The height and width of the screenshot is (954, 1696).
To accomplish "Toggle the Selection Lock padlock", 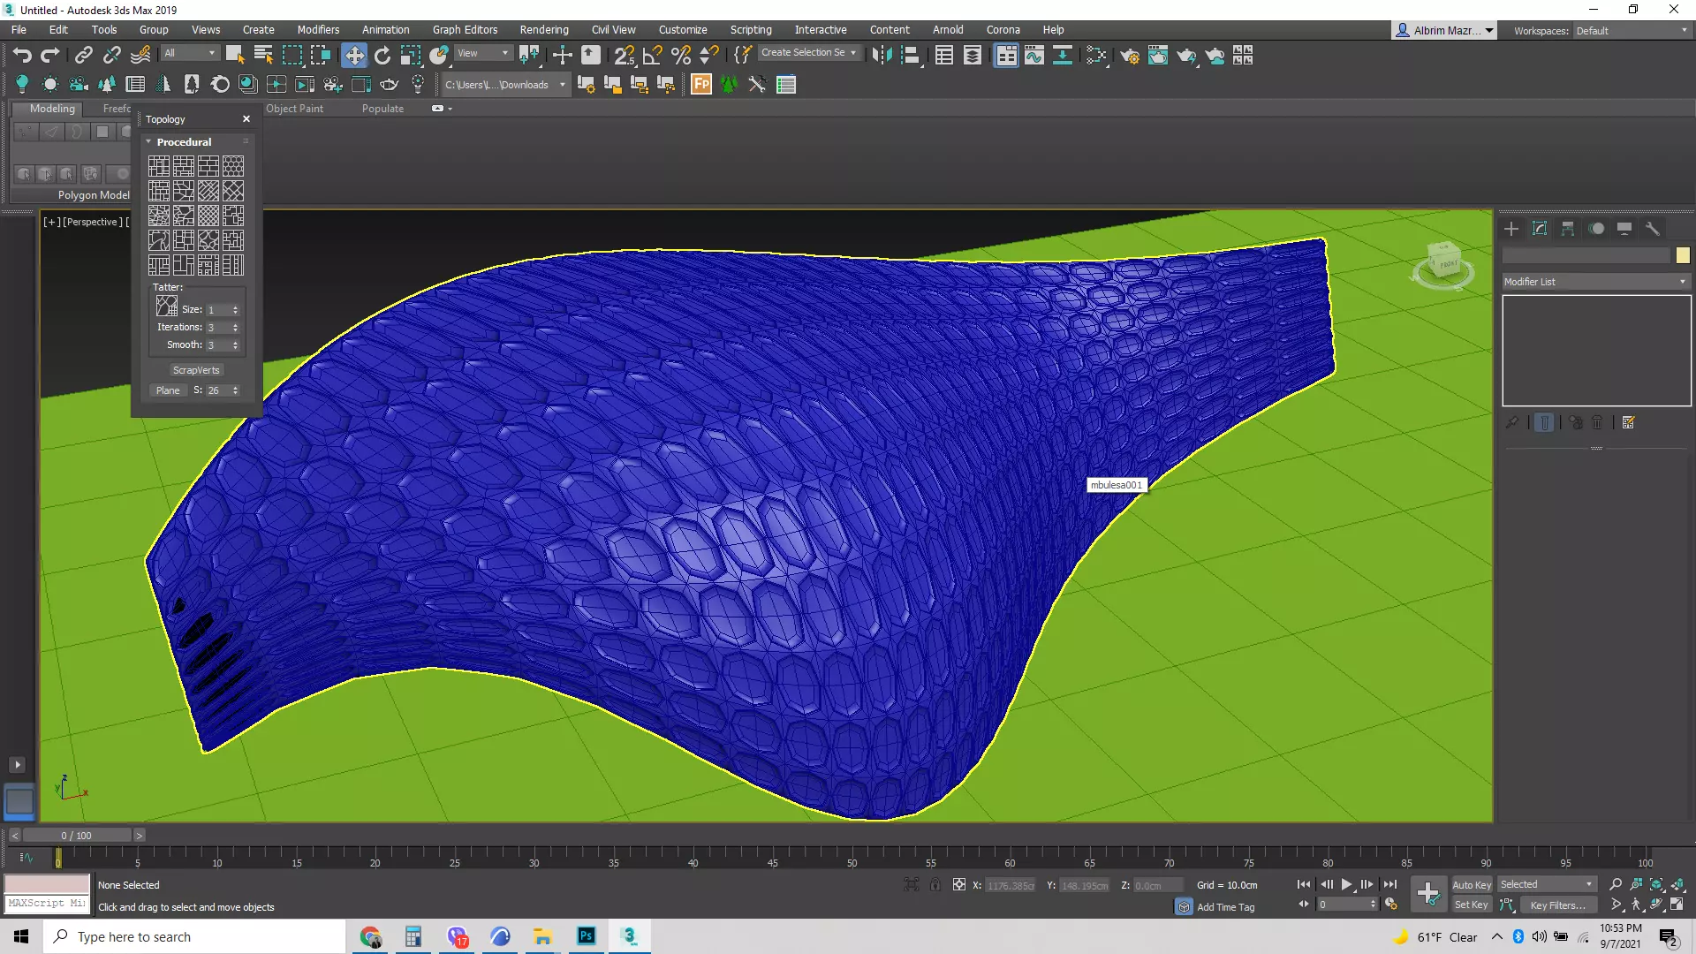I will [935, 885].
